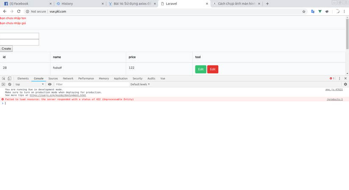Go back with the browser back arrow
This screenshot has height=190, width=349.
pos(5,11)
